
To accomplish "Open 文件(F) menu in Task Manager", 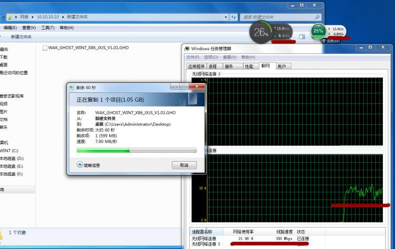I will tap(193, 57).
